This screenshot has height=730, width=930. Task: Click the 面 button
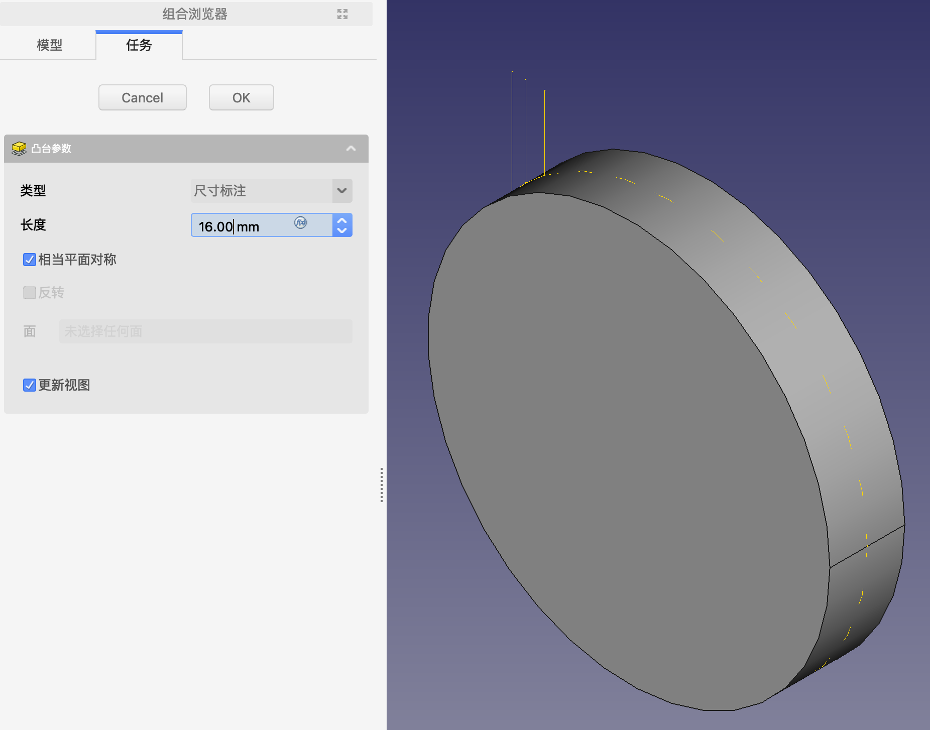(x=30, y=331)
